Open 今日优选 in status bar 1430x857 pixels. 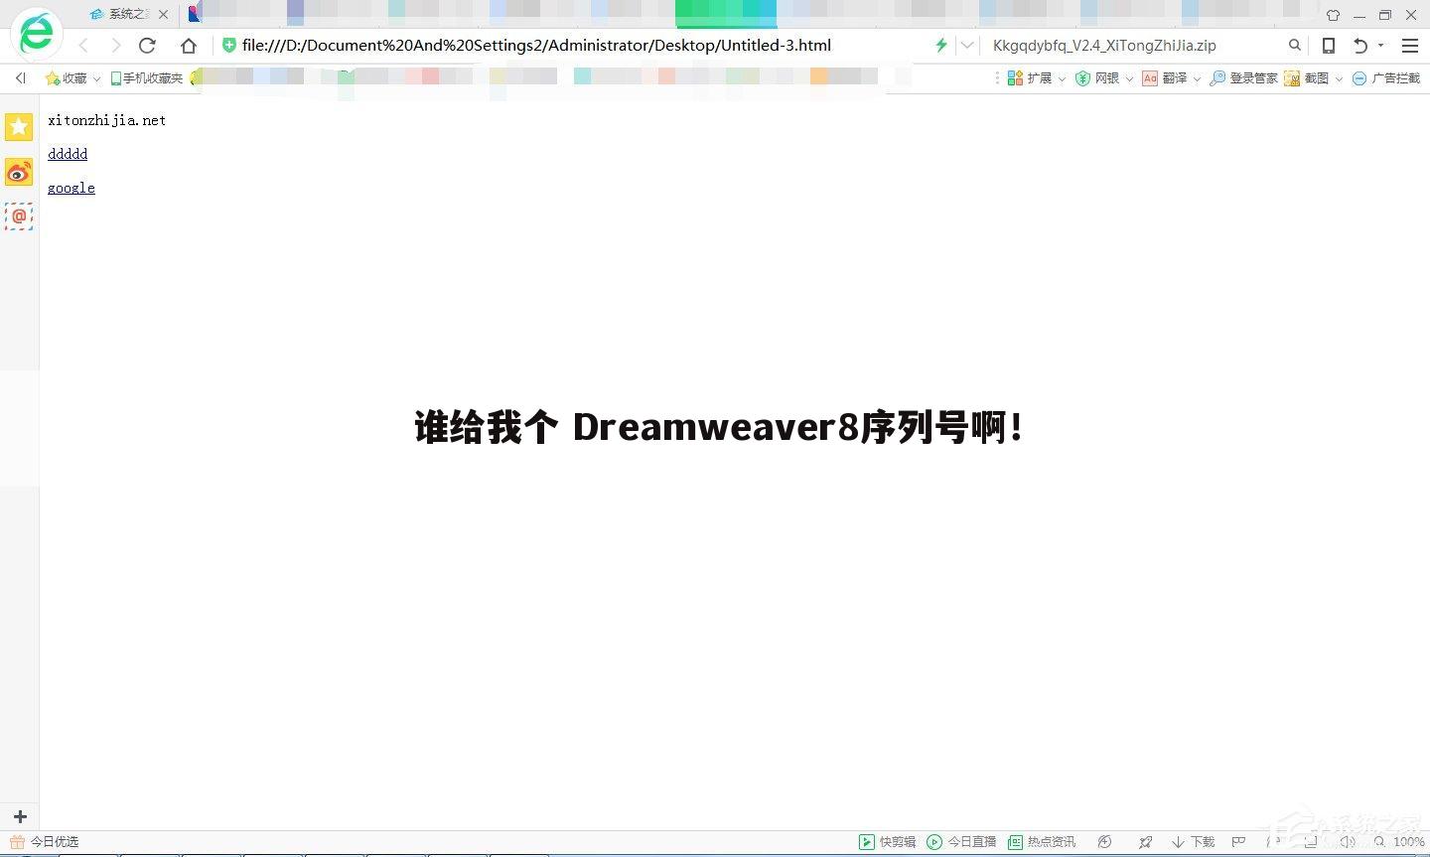pyautogui.click(x=45, y=842)
